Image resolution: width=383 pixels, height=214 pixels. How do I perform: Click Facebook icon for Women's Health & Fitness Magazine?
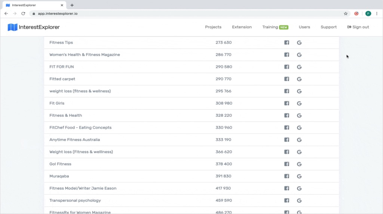pos(287,55)
